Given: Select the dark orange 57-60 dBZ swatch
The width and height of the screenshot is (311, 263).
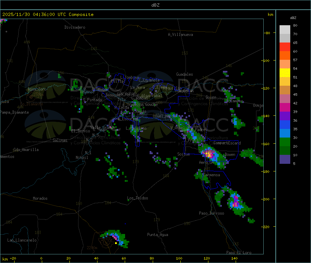Looking at the screenshot, I should (285, 56).
